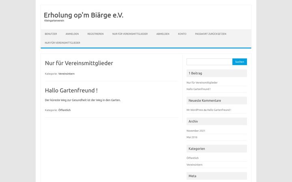The image size is (292, 182).
Task: Go to the Anmelden page
Action: click(72, 34)
